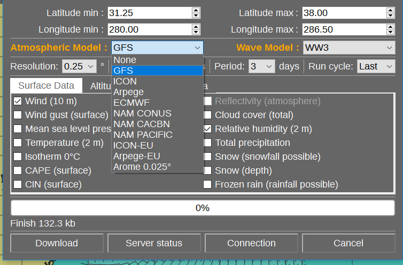Enable CAPE (surface) checkbox
Image resolution: width=403 pixels, height=265 pixels.
tap(18, 170)
